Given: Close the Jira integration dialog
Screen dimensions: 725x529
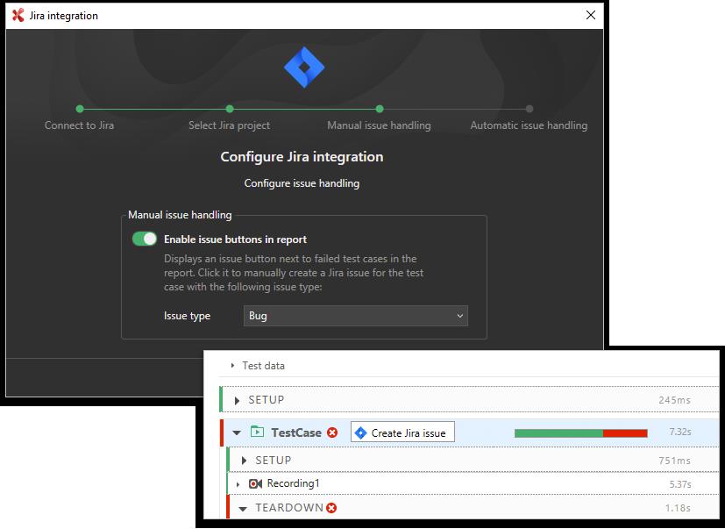Looking at the screenshot, I should [591, 15].
